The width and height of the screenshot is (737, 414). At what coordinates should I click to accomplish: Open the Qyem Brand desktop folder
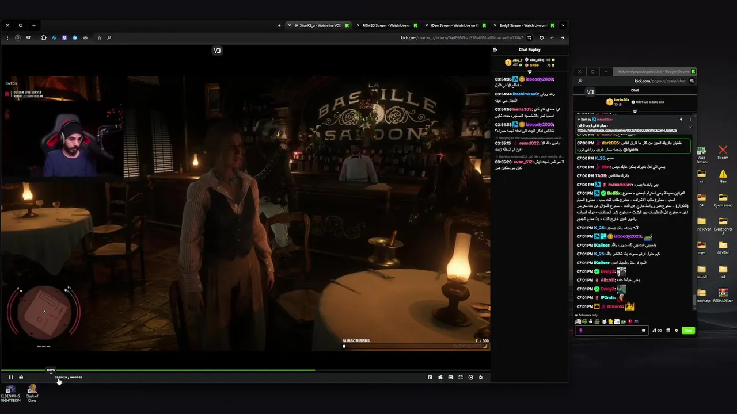[723, 200]
